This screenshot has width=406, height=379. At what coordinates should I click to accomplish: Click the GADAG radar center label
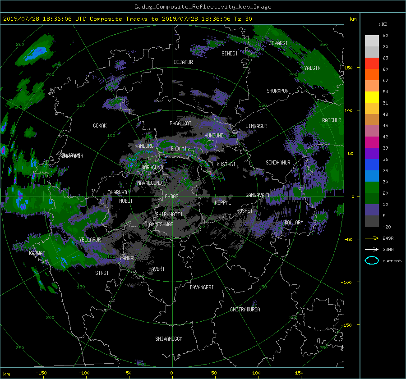coord(172,196)
